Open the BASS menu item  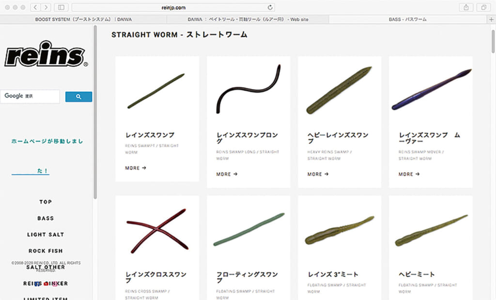click(46, 218)
